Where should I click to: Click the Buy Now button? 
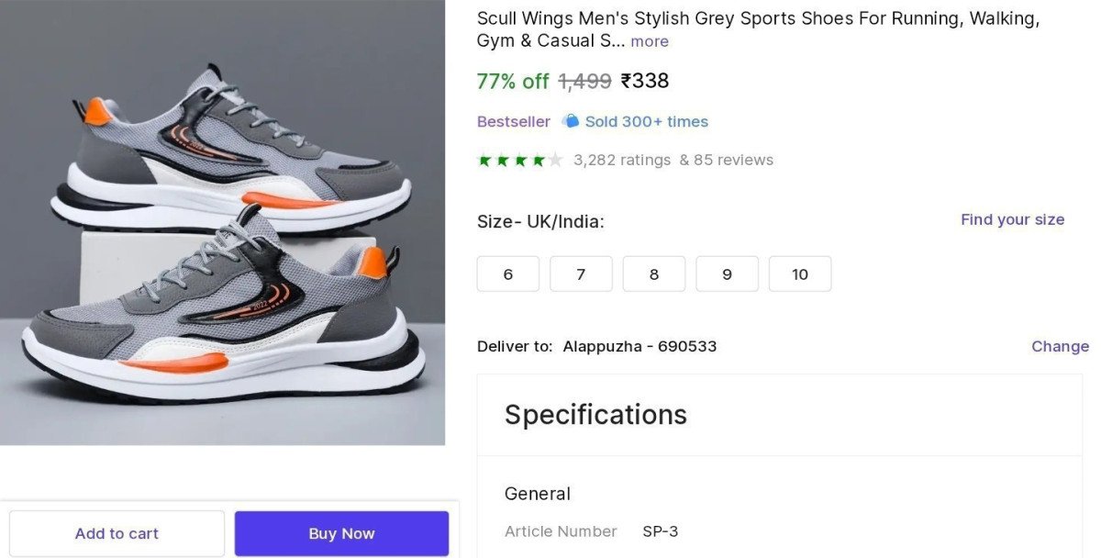click(341, 533)
